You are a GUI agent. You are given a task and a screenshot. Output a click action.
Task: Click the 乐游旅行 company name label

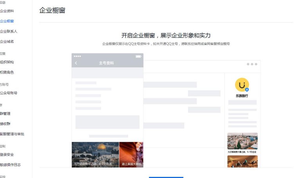pyautogui.click(x=242, y=96)
